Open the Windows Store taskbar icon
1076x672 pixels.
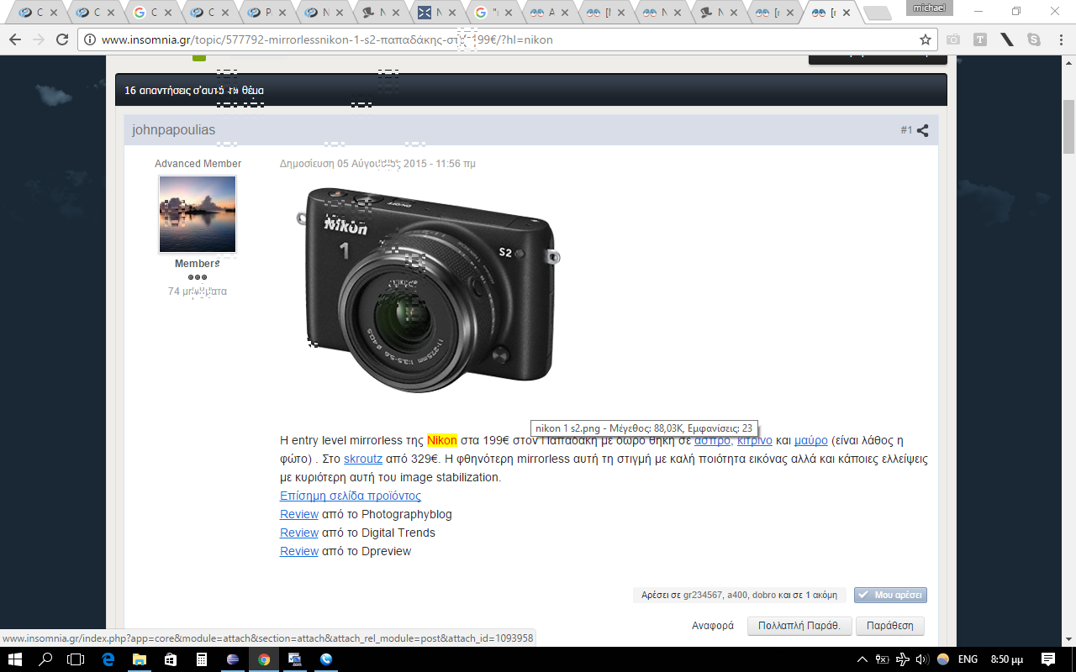point(170,659)
